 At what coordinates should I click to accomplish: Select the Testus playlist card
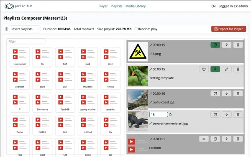click(110, 80)
